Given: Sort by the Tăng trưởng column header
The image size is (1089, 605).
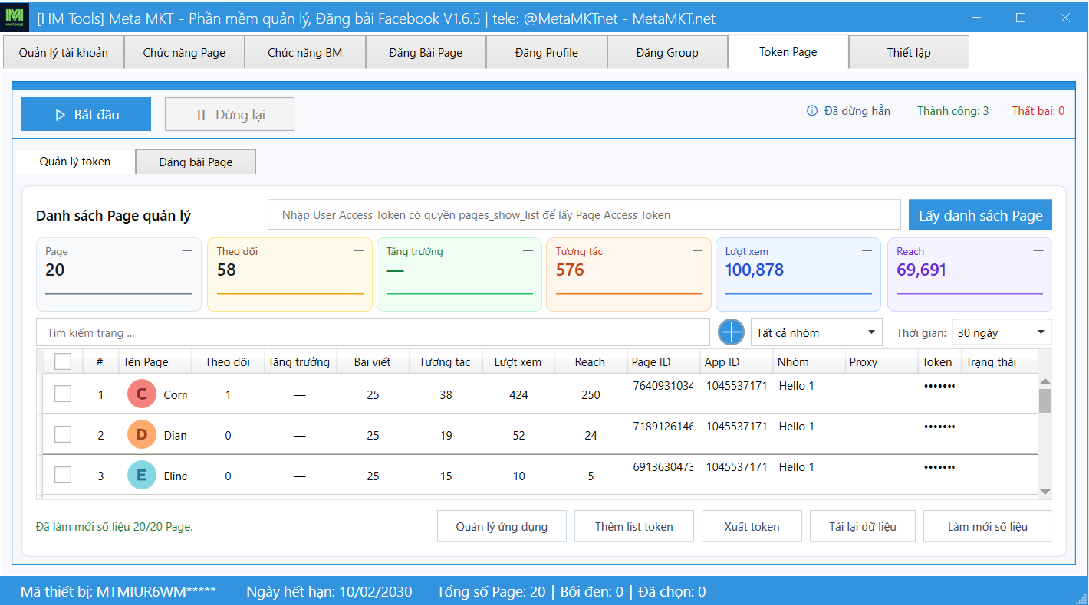Looking at the screenshot, I should coord(299,362).
